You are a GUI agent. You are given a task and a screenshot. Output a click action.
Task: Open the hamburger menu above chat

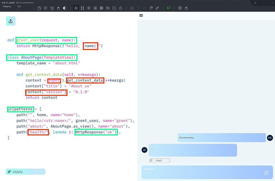click(x=141, y=15)
